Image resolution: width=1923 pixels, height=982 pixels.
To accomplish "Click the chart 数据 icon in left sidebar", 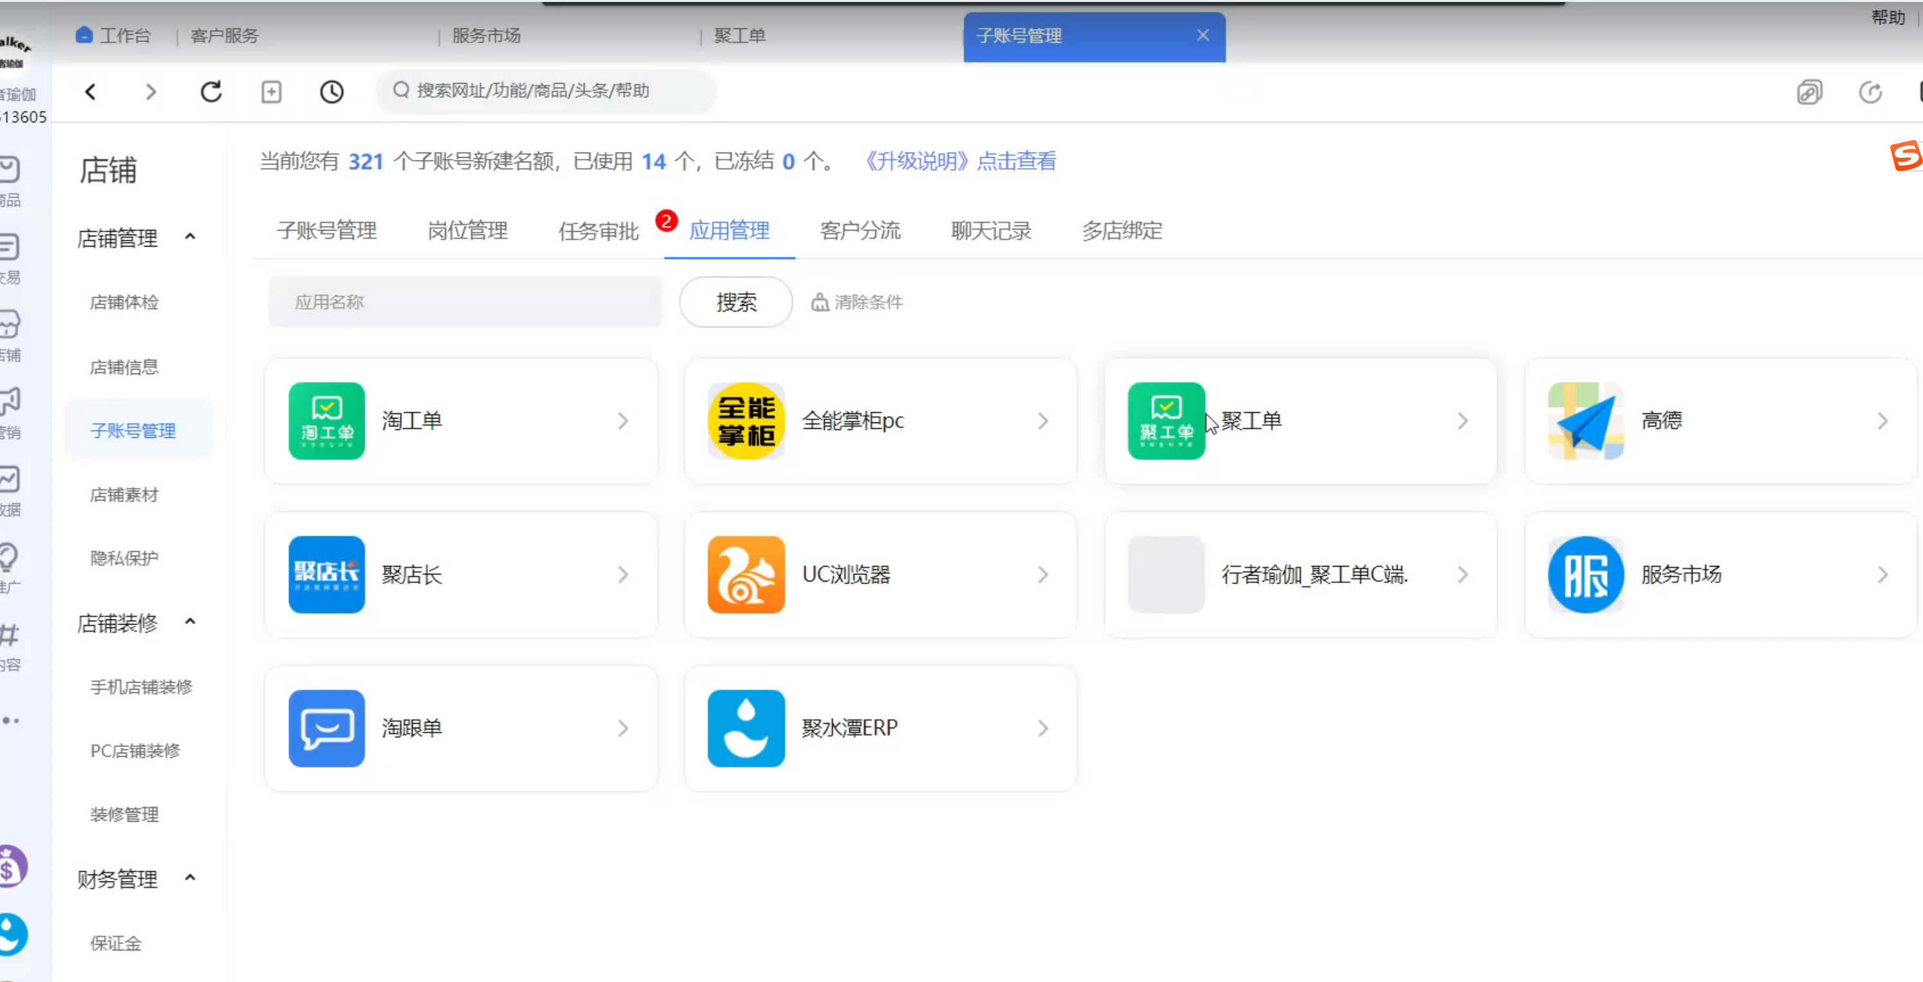I will (x=9, y=480).
